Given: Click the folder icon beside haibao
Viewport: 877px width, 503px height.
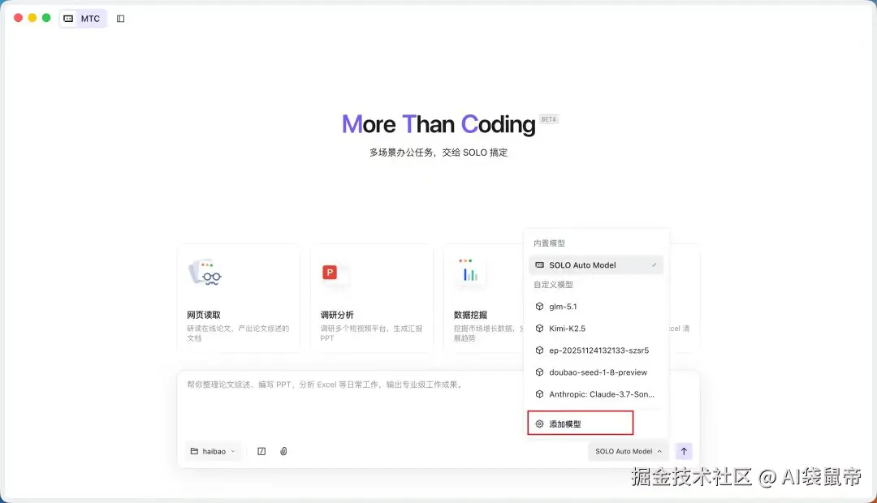Looking at the screenshot, I should pos(194,451).
